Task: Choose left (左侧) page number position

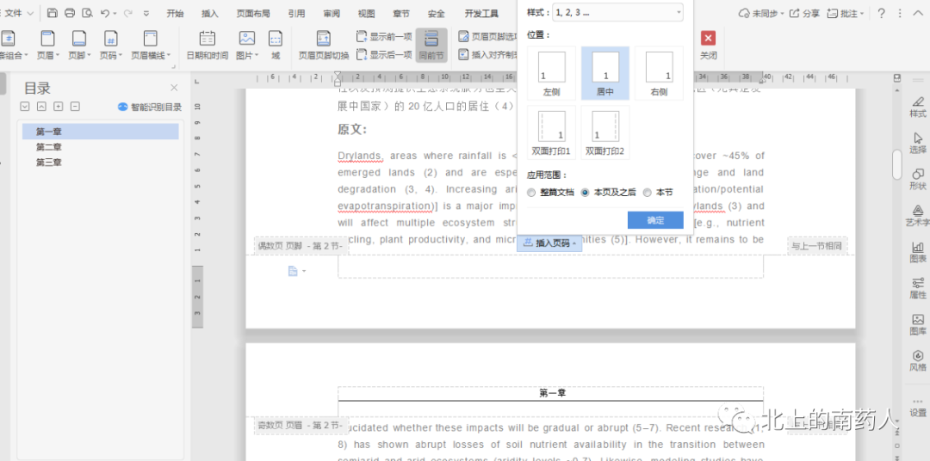Action: [x=551, y=73]
